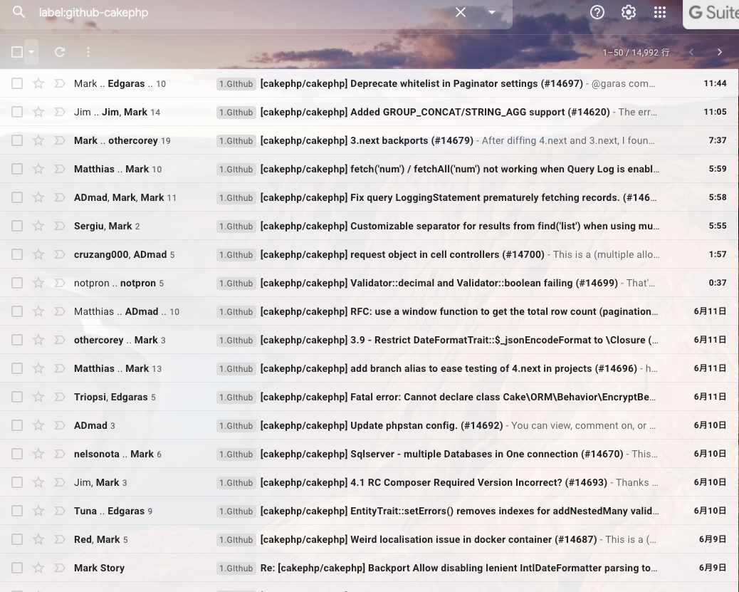This screenshot has width=739, height=592.
Task: Click sender names Matthias .. ADmad .. 10
Action: [x=127, y=311]
